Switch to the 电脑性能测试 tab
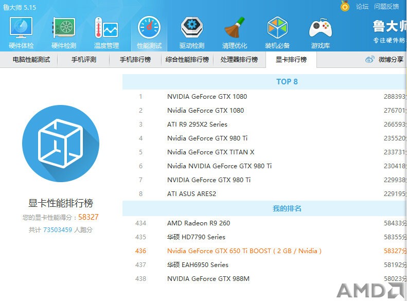 31,60
